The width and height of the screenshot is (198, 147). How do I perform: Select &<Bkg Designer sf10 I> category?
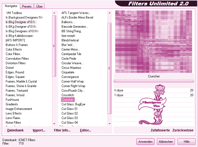coord(20,22)
